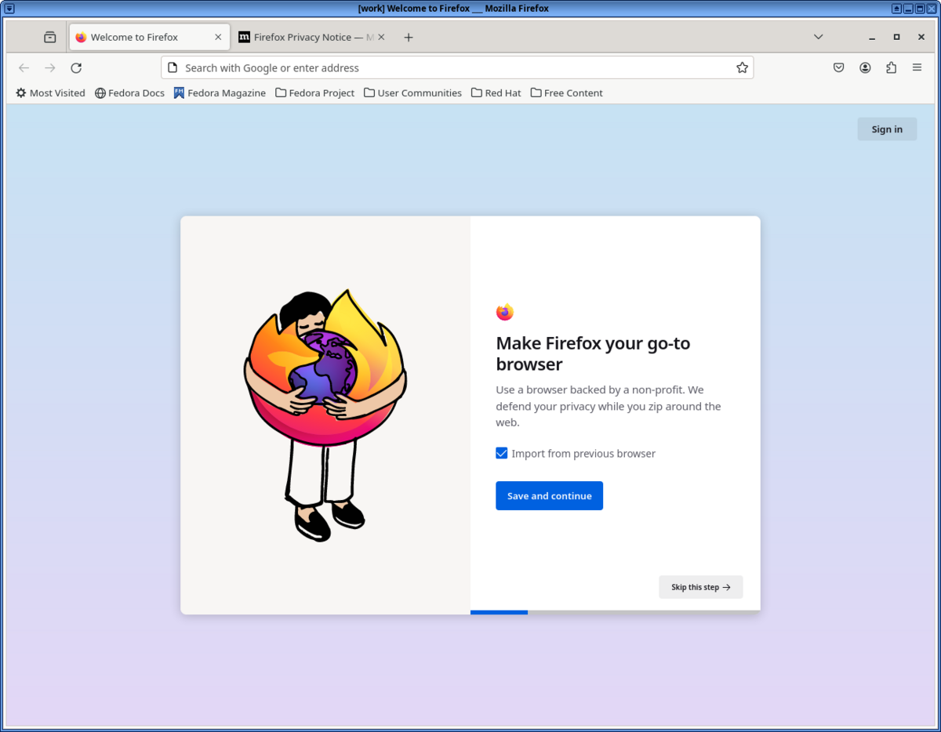
Task: Click the back navigation arrow
Action: (x=24, y=67)
